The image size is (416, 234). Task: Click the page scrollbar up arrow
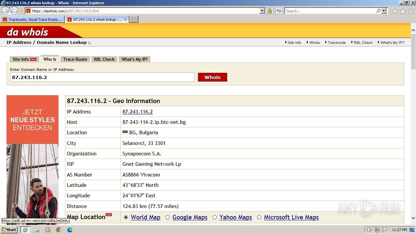point(413,30)
